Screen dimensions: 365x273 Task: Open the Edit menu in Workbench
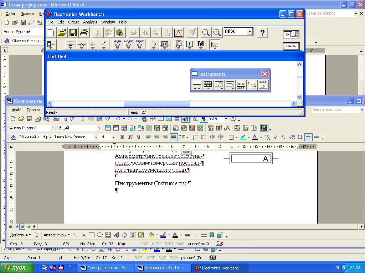(61, 22)
